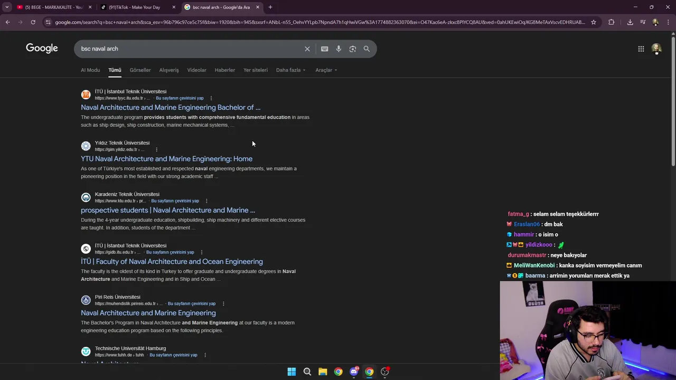This screenshot has height=380, width=676.
Task: Go to Google home via the logo
Action: [42, 49]
